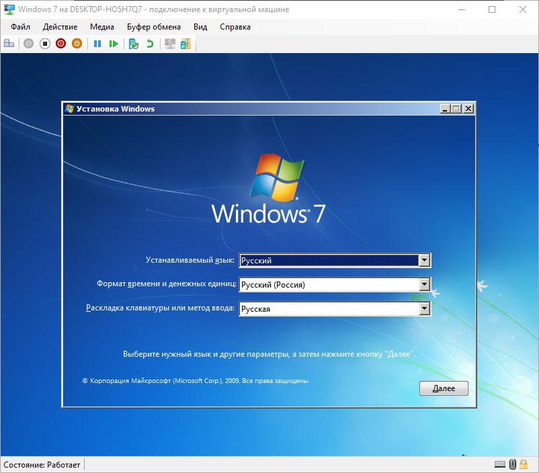539x473 pixels.
Task: Open the Файл menu
Action: point(20,27)
